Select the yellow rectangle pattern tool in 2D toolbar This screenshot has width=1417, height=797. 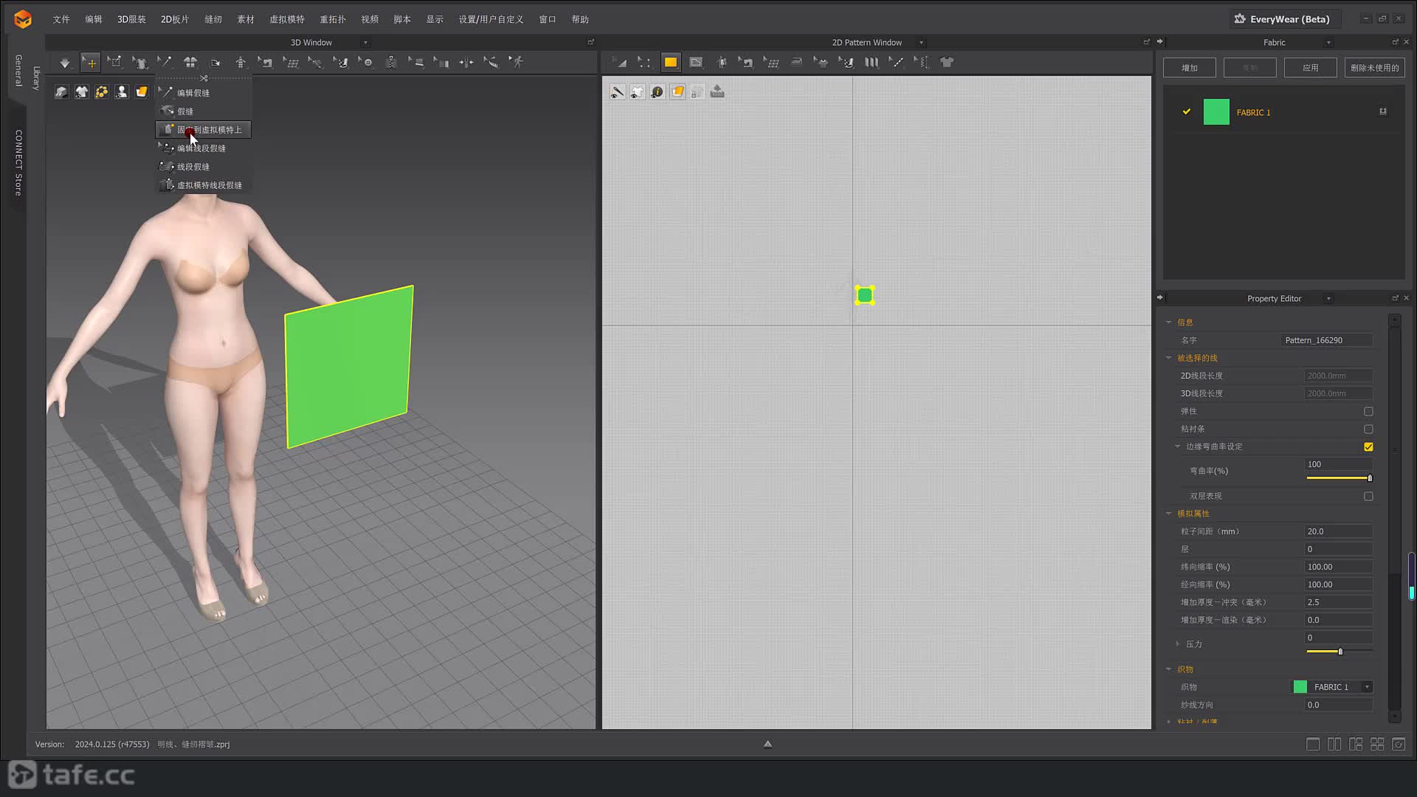(x=670, y=63)
